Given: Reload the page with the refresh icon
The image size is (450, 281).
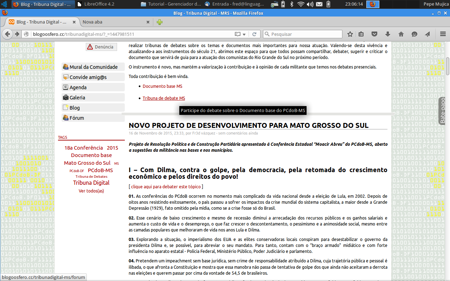Looking at the screenshot, I should [x=254, y=34].
